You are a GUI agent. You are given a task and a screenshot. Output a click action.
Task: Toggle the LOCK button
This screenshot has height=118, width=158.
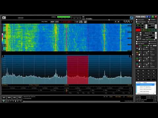pyautogui.click(x=57, y=22)
